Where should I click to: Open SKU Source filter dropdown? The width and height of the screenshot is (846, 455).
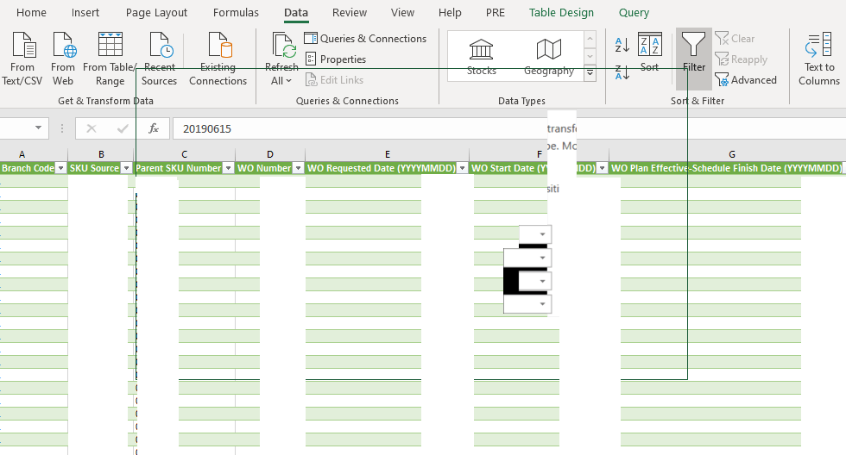[127, 168]
